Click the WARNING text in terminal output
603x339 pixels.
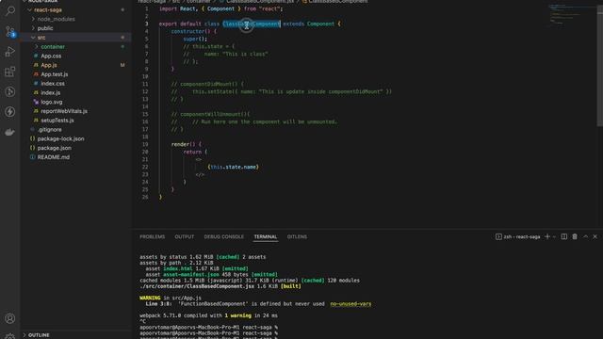[x=150, y=298]
